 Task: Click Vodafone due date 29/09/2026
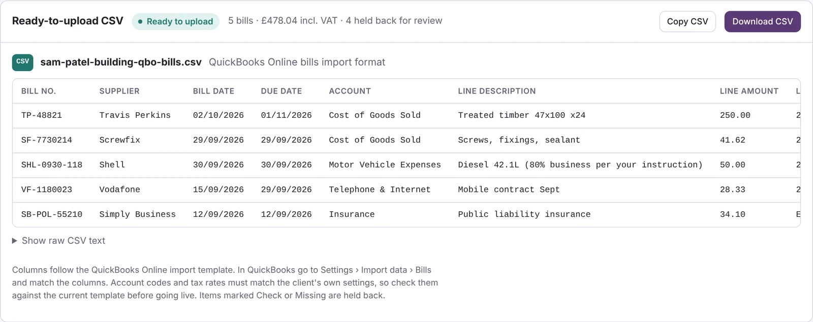click(x=287, y=189)
